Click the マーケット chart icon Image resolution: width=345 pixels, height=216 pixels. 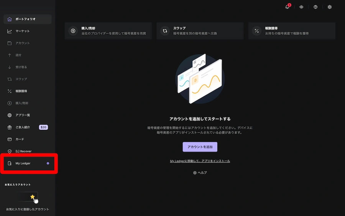[x=10, y=31]
